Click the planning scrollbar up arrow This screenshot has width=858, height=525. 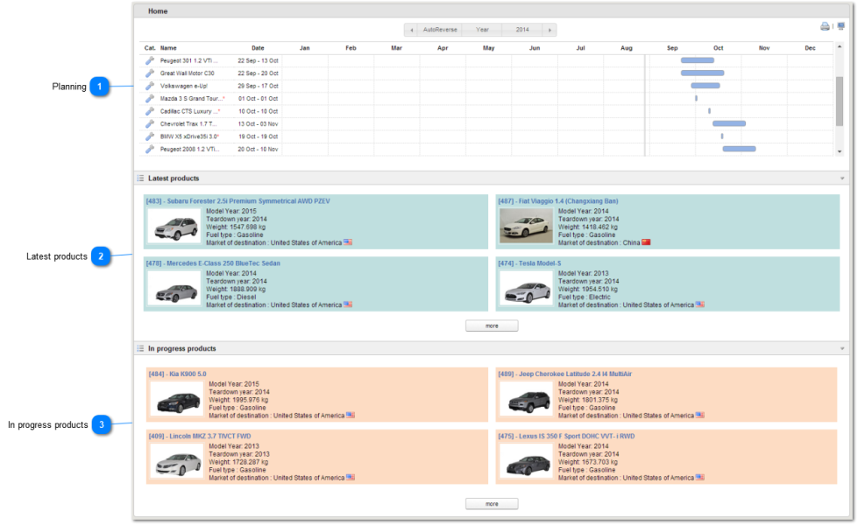pyautogui.click(x=840, y=47)
